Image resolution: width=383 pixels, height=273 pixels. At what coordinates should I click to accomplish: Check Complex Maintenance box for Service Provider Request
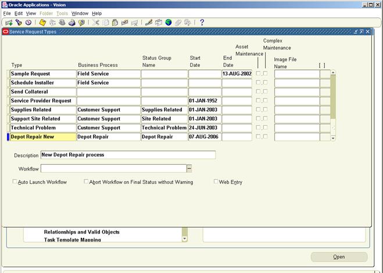pos(265,100)
